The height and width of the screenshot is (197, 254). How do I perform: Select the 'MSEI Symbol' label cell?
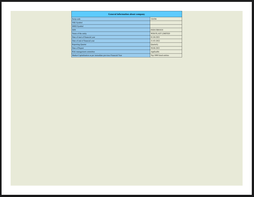pos(111,26)
